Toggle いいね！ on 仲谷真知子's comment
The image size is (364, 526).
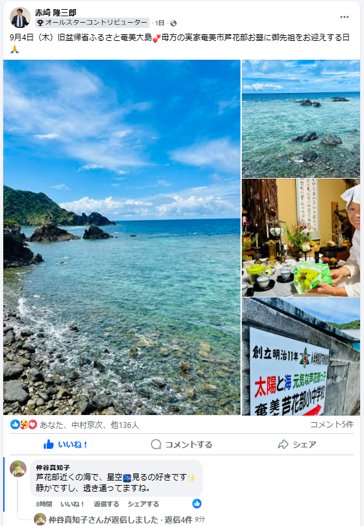(x=72, y=504)
